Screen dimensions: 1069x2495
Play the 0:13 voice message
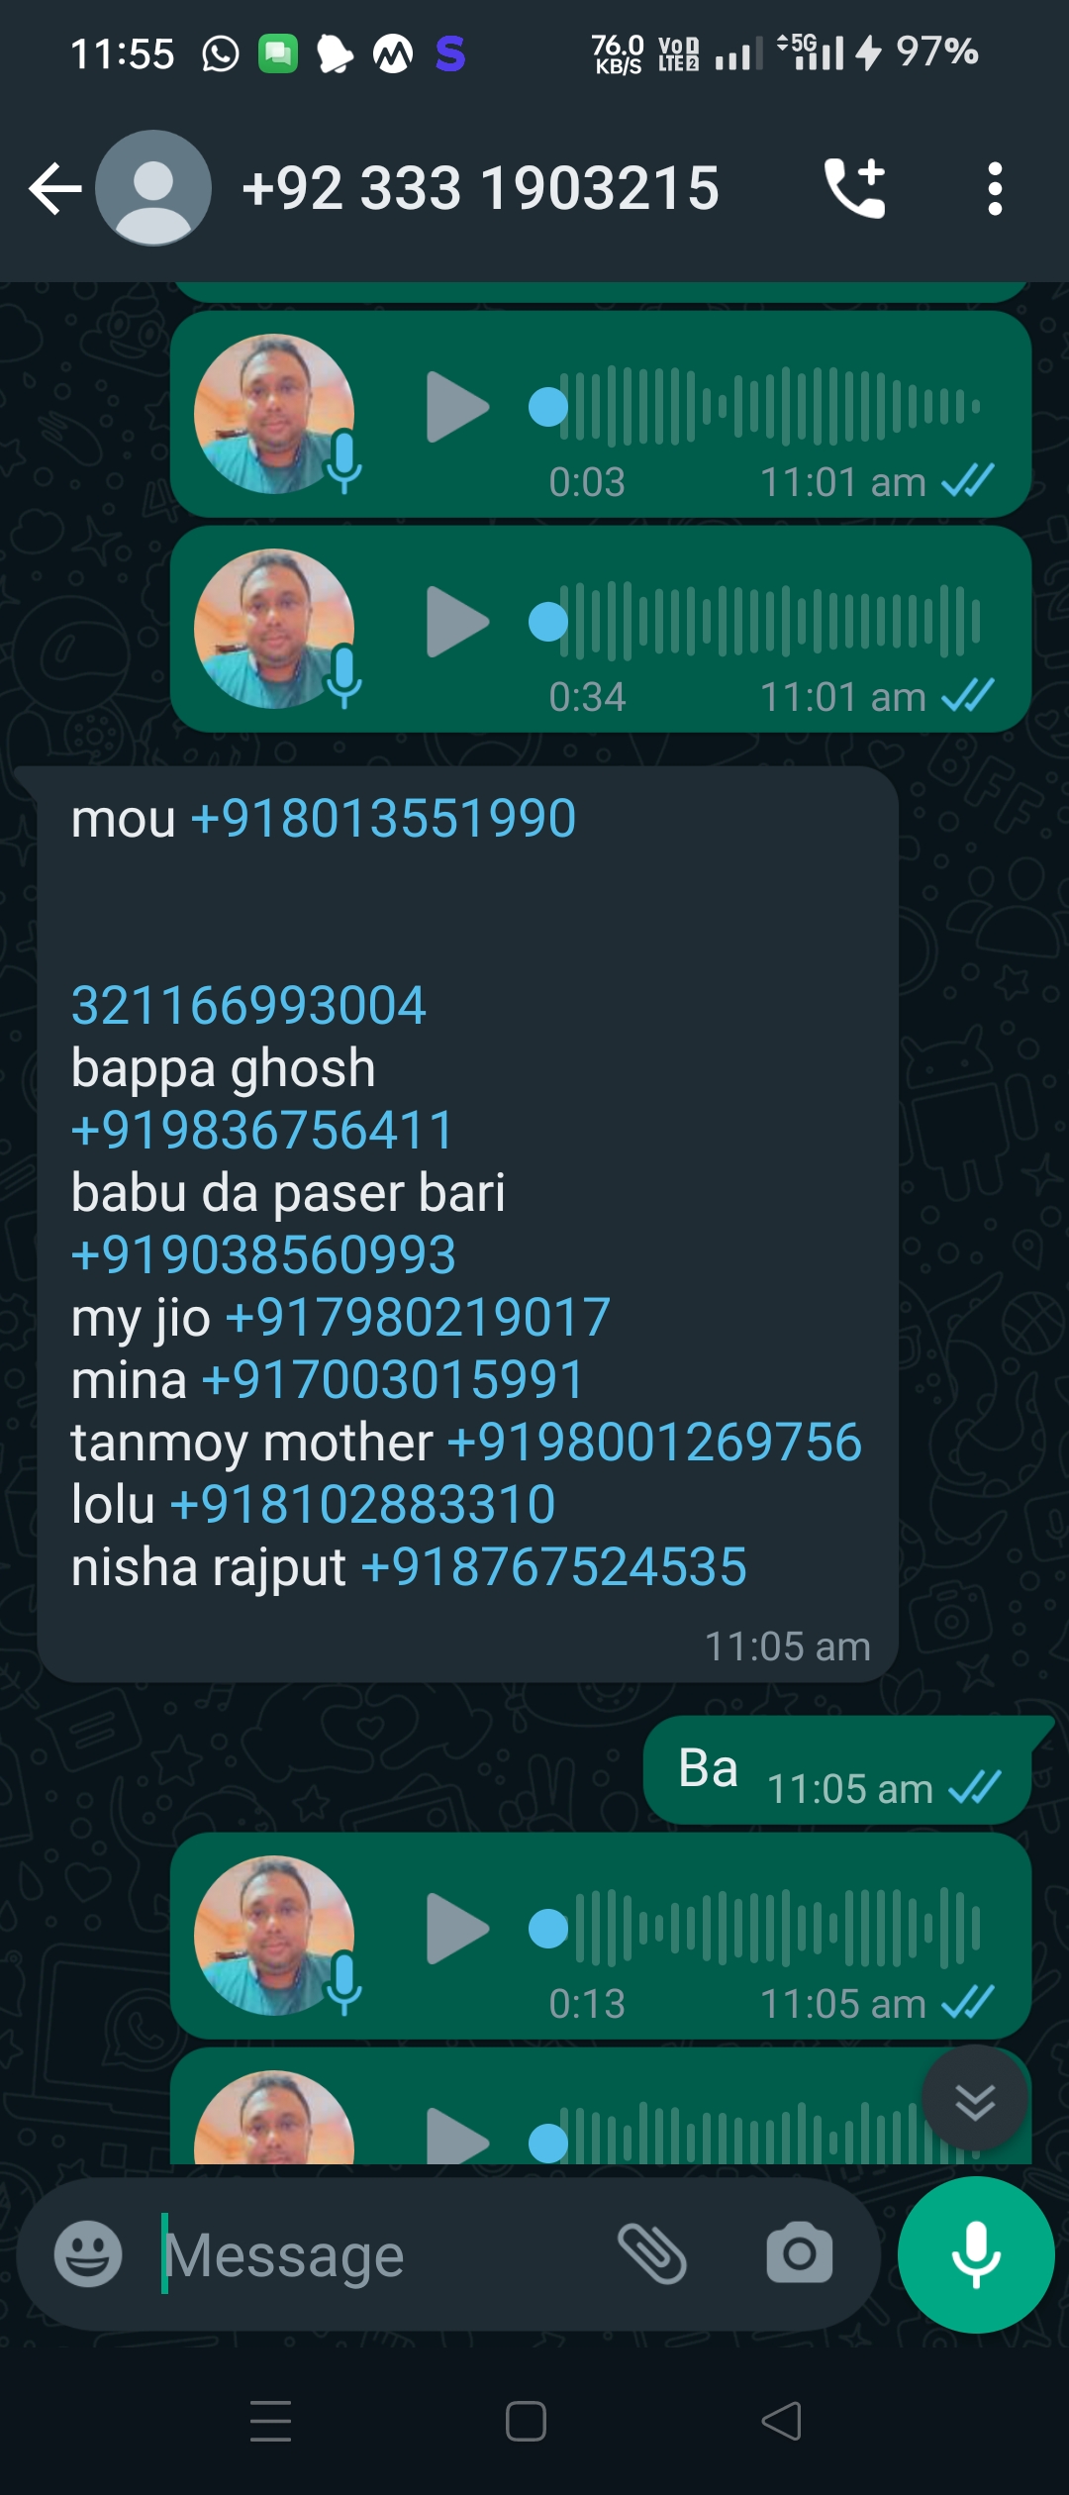(x=457, y=1928)
